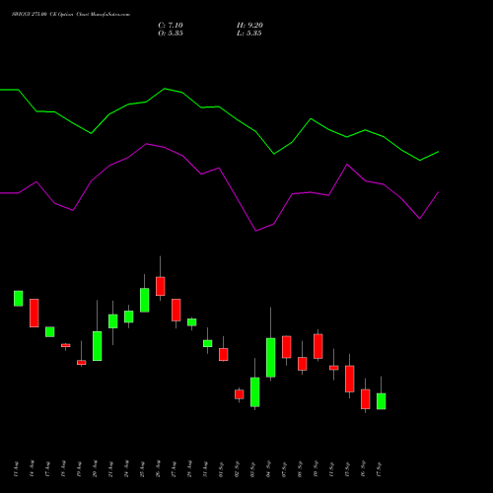
Task: Click the green candlestick for 25 Aug
Action: click(144, 300)
